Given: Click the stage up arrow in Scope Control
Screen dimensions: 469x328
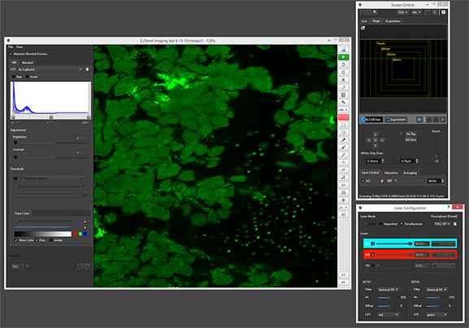Looking at the screenshot, I should (x=376, y=134).
